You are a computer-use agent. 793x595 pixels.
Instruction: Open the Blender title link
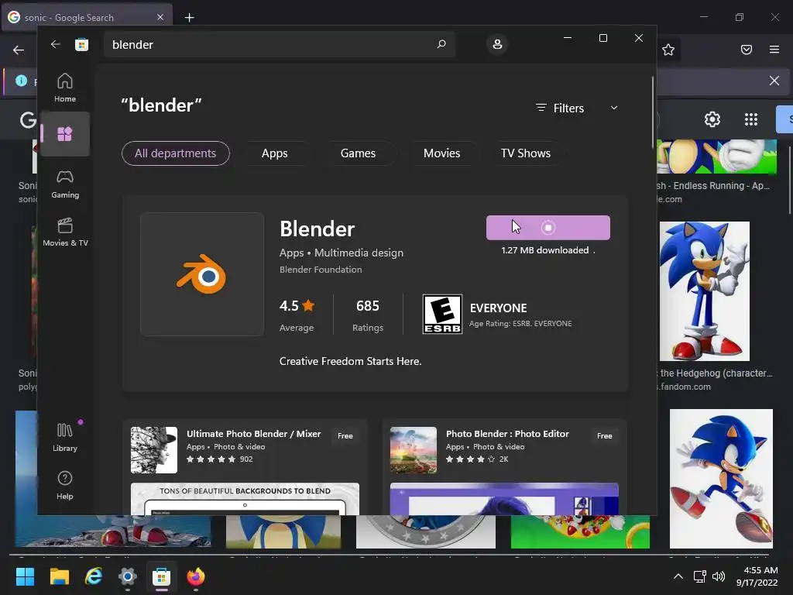[x=317, y=229]
